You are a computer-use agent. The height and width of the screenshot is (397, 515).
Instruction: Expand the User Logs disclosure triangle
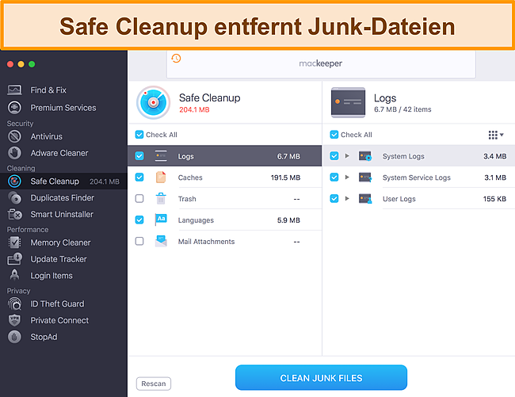pyautogui.click(x=347, y=199)
